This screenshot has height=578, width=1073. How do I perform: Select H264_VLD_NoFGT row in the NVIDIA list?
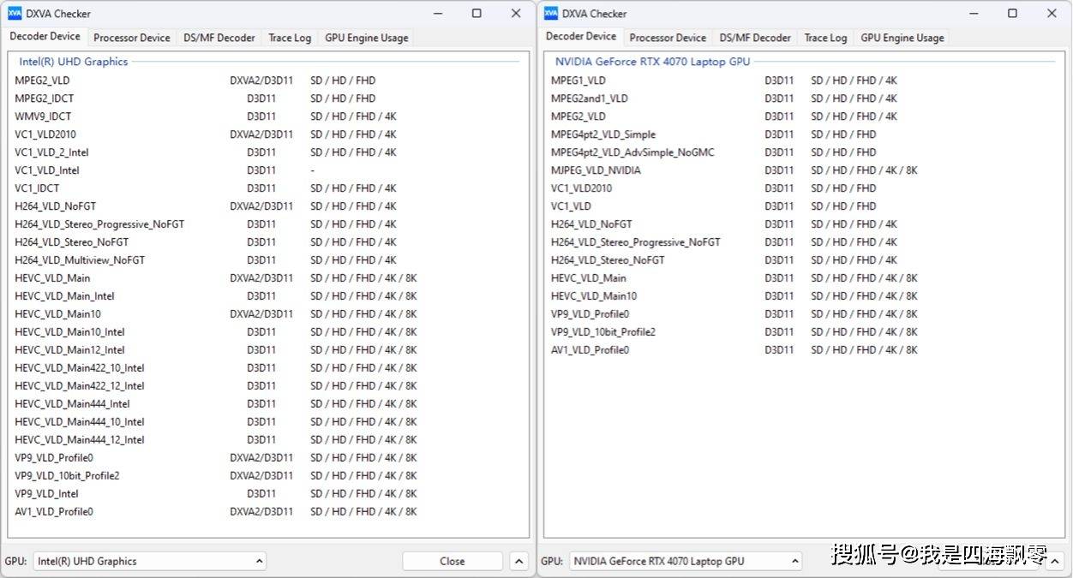[803, 224]
